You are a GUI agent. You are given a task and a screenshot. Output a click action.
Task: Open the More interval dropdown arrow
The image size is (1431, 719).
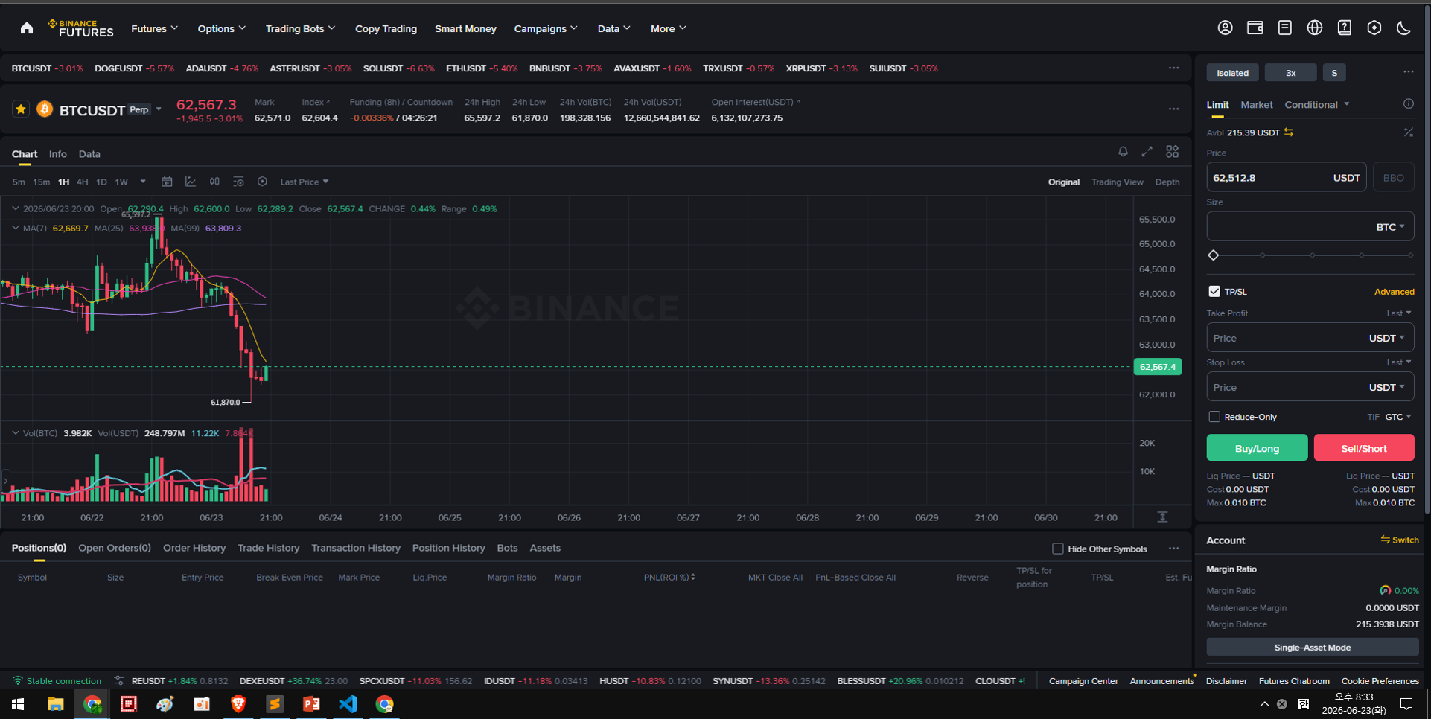[x=143, y=182]
